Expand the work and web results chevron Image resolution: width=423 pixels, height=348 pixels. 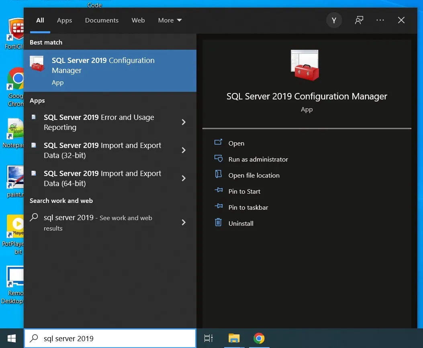pos(184,222)
